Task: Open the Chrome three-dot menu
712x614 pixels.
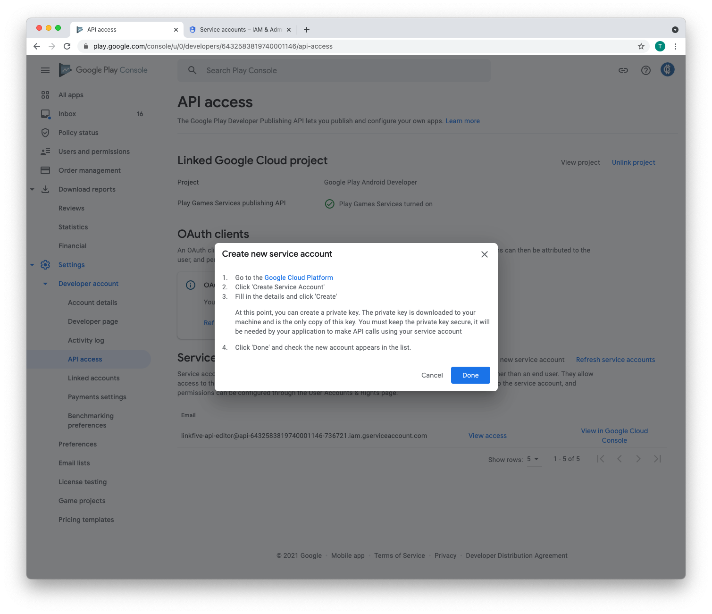Action: click(675, 46)
